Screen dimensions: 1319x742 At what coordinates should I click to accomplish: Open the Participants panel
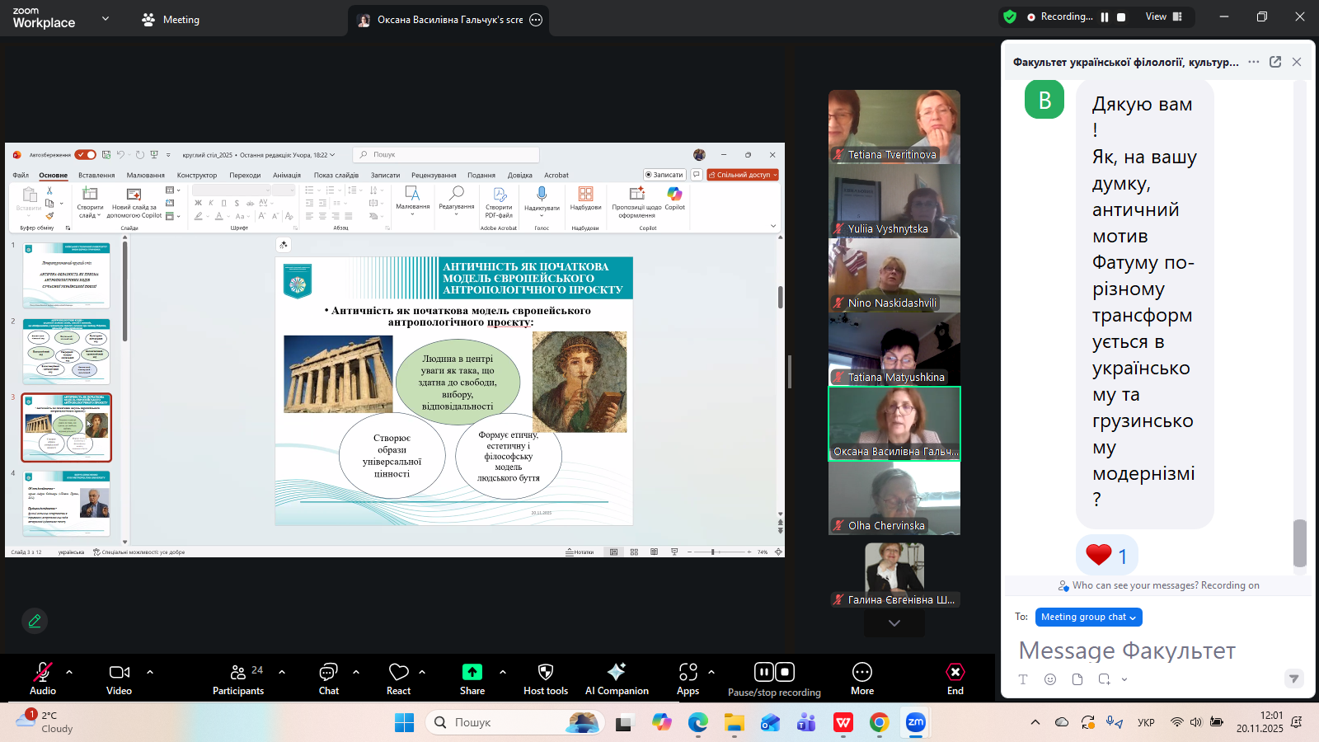pos(238,672)
